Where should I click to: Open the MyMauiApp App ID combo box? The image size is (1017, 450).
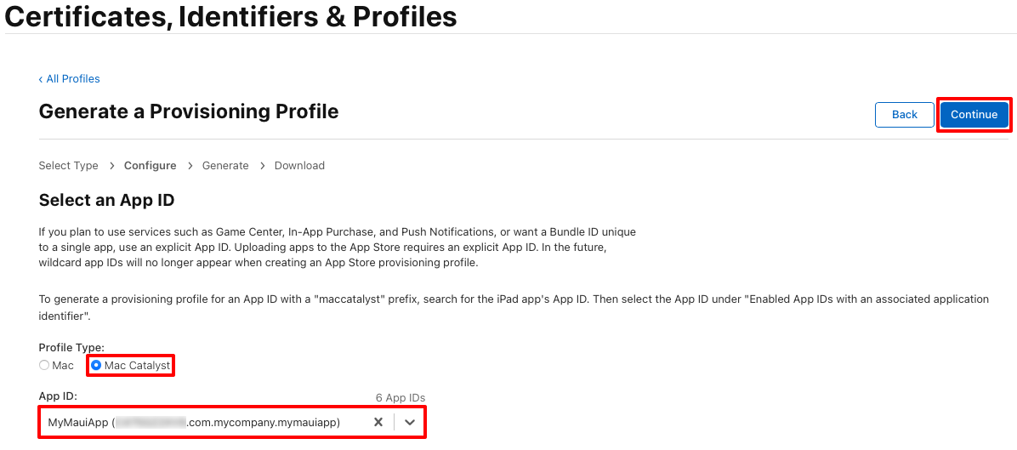pyautogui.click(x=232, y=422)
